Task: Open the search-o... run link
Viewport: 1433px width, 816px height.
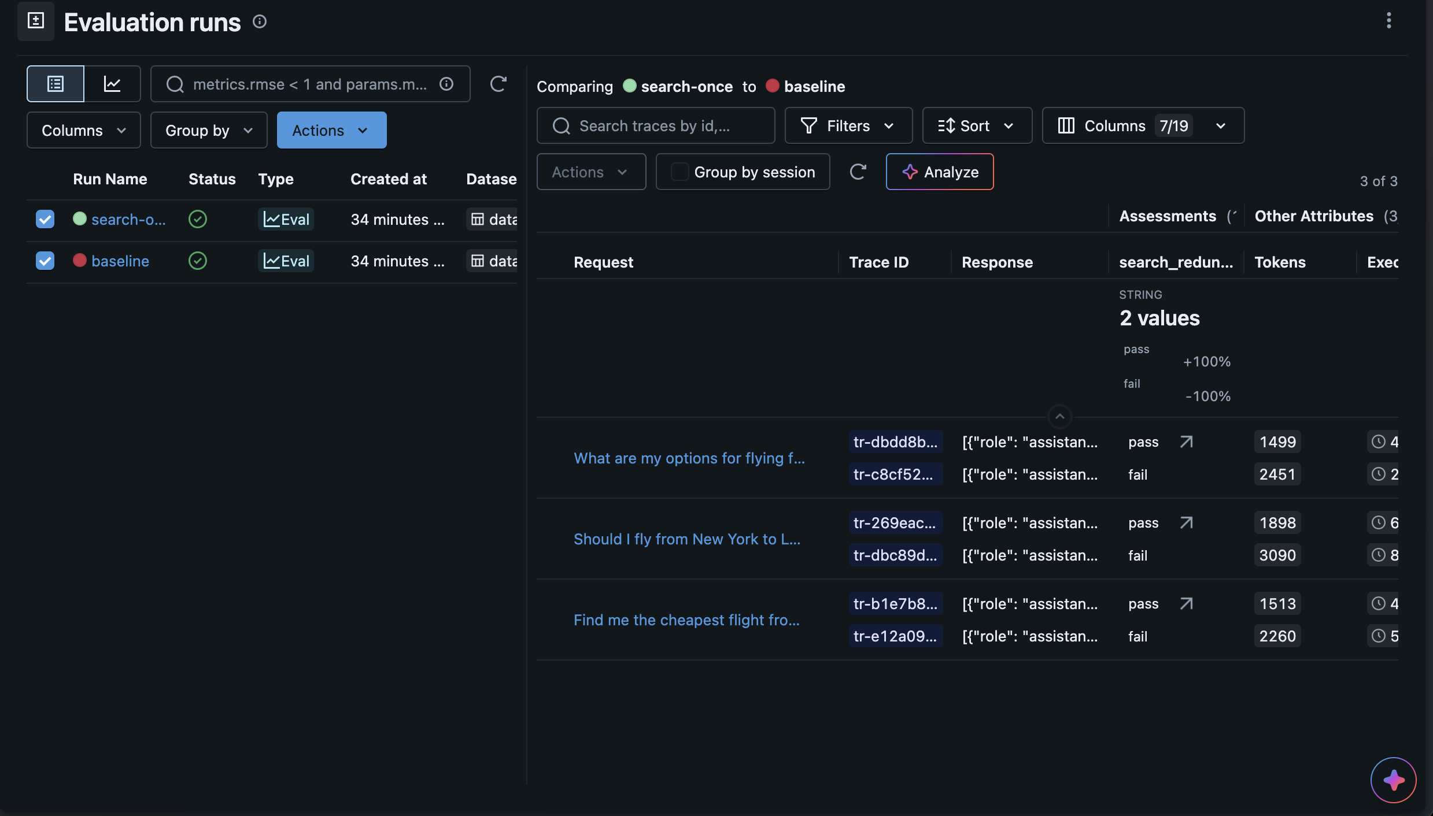Action: click(128, 220)
